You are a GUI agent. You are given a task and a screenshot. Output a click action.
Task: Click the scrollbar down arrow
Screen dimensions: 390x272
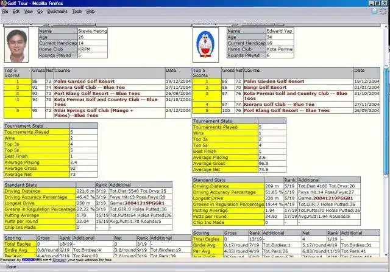click(x=386, y=255)
